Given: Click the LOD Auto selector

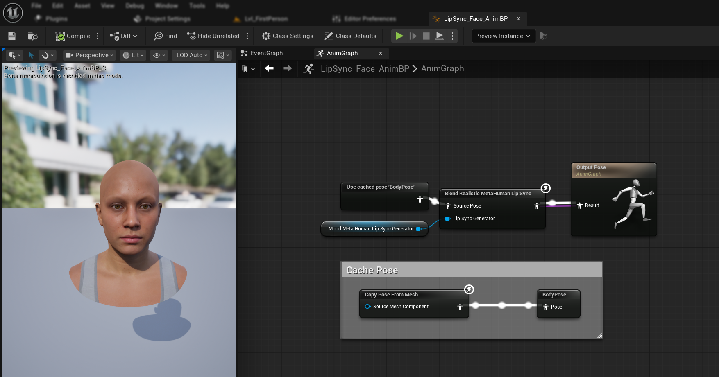Looking at the screenshot, I should [x=192, y=55].
